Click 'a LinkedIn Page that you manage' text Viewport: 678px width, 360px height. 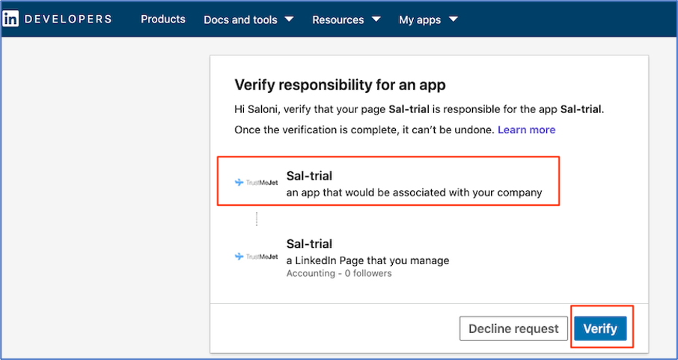click(x=367, y=260)
